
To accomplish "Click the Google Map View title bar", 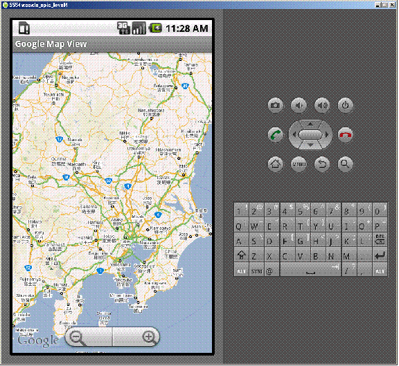I will [112, 44].
